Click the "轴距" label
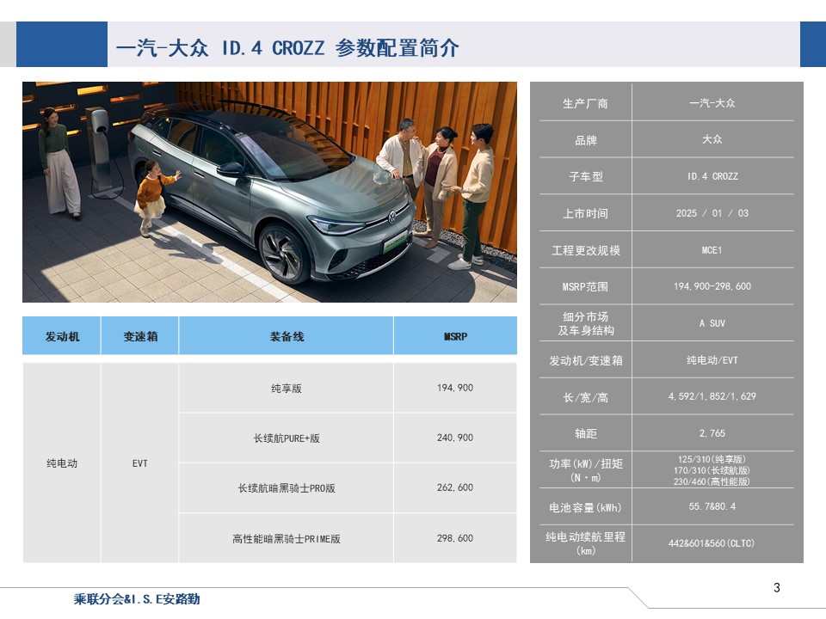The image size is (826, 619). coord(585,433)
